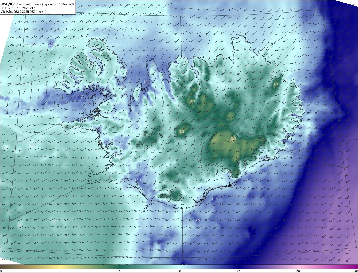Click the 10 tick on the colour scale
This screenshot has width=358, height=273.
pos(179,271)
